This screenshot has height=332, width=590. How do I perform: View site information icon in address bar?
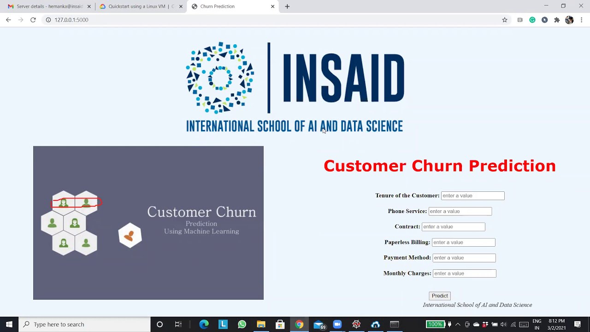point(48,20)
